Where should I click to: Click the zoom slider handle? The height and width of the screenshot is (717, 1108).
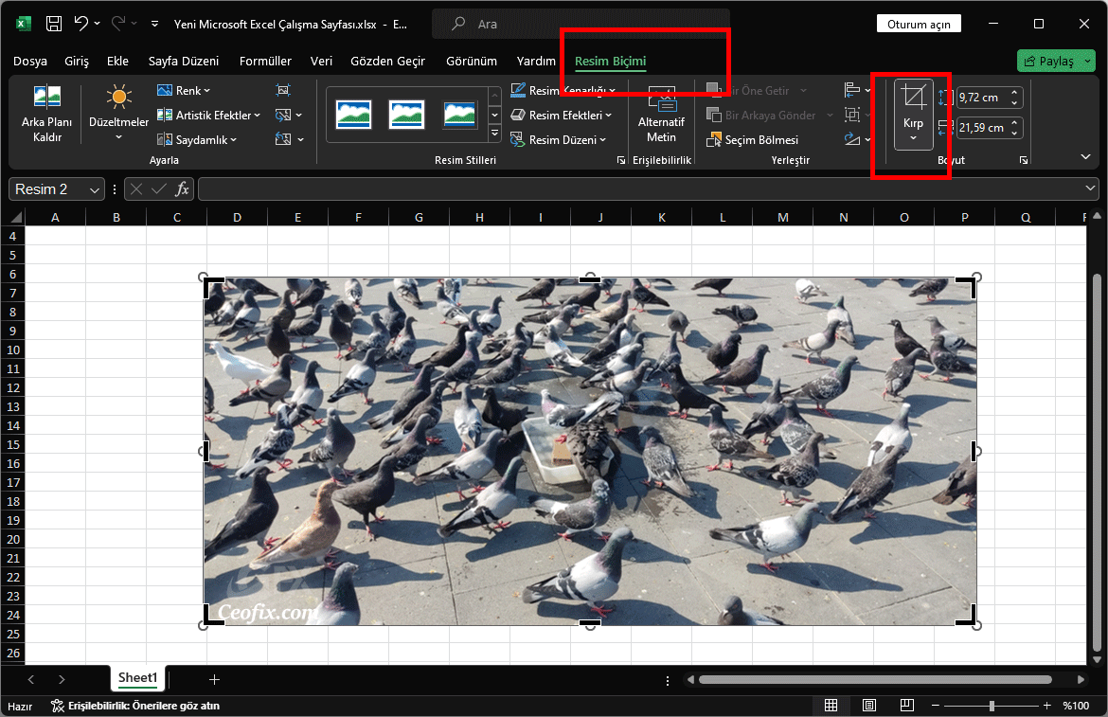click(x=992, y=706)
